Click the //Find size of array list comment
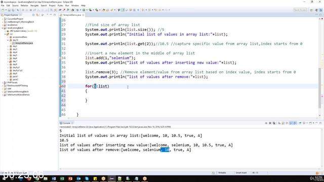Image resolution: width=324 pixels, height=182 pixels. point(112,25)
